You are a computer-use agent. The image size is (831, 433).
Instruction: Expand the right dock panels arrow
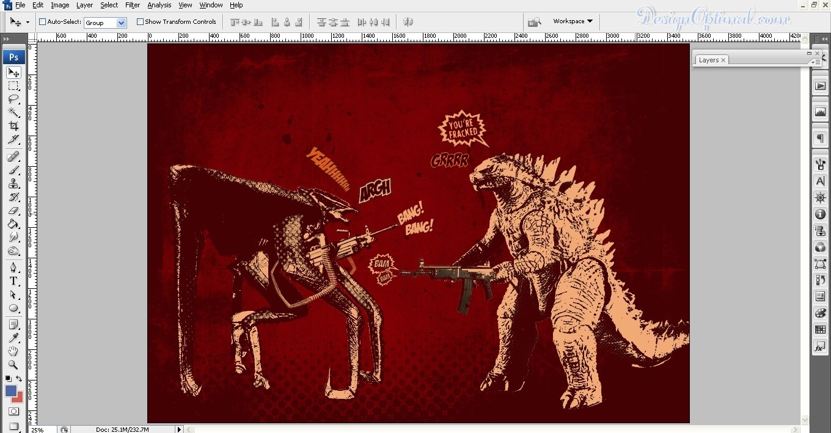825,38
